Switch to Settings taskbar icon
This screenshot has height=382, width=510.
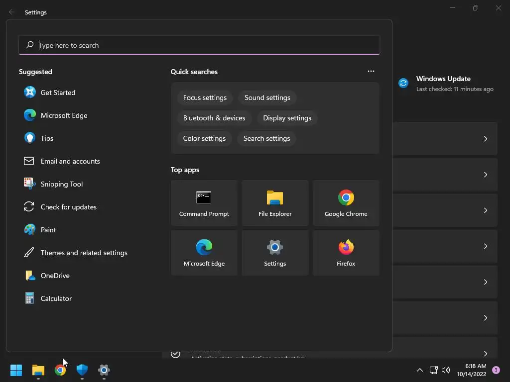tap(104, 370)
